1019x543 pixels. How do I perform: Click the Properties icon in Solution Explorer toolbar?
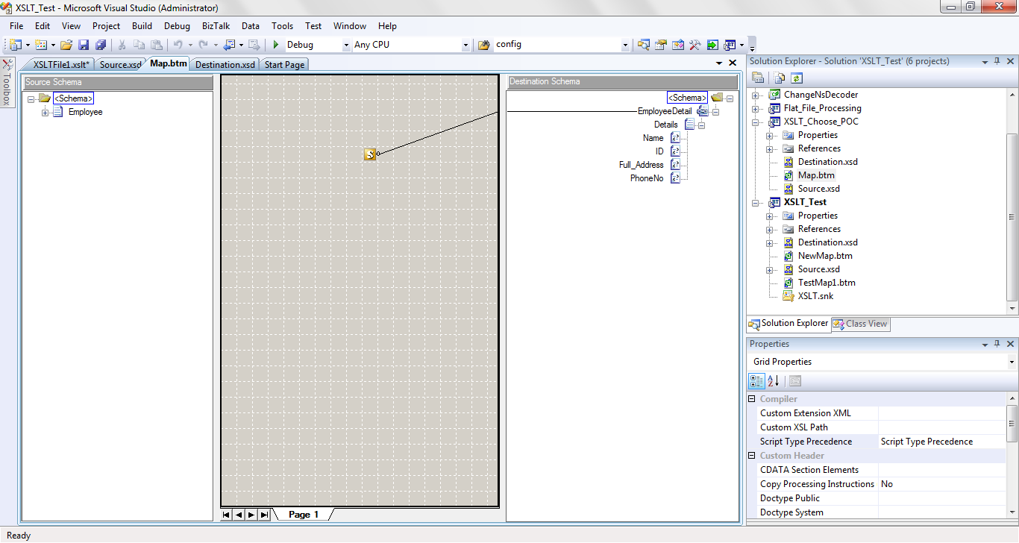tap(756, 78)
